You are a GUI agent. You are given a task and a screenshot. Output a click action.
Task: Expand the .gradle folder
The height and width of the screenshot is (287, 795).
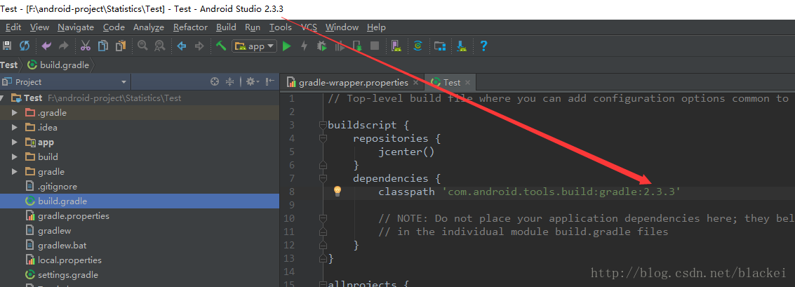(15, 112)
